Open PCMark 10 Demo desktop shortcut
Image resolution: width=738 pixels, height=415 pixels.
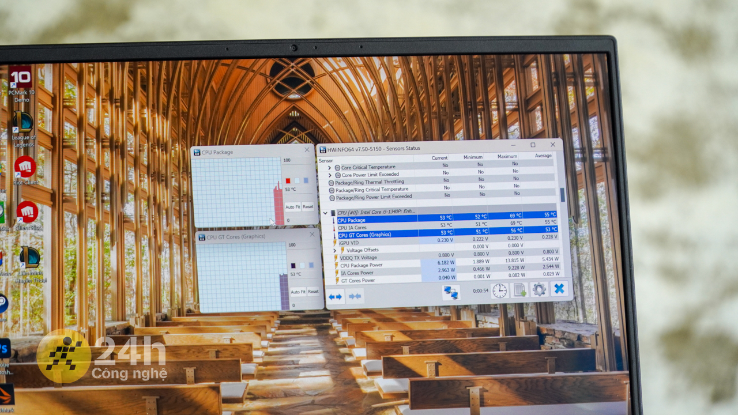tap(21, 84)
